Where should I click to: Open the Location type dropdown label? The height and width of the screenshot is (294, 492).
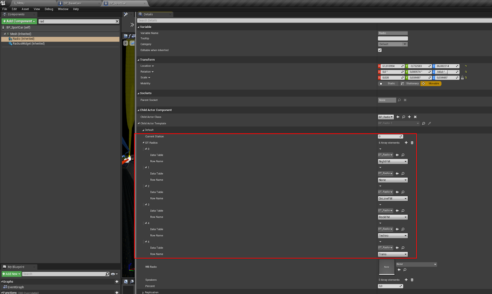(x=147, y=66)
